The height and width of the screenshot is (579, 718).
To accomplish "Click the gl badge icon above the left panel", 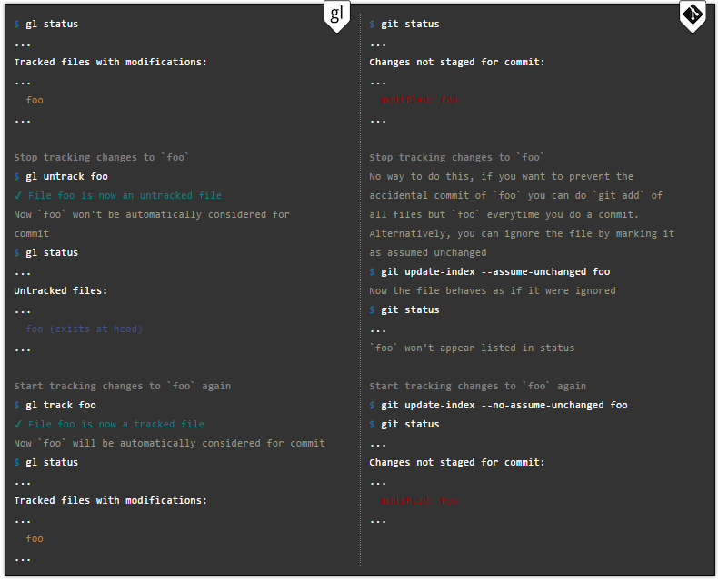I will pos(336,15).
